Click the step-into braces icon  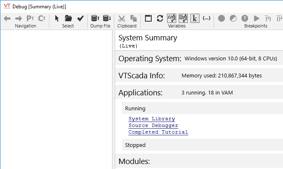pyautogui.click(x=268, y=18)
